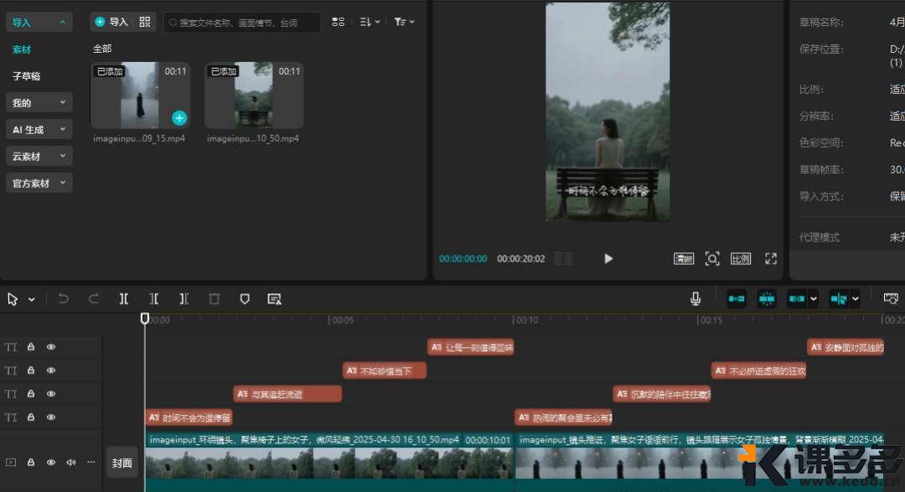This screenshot has height=492, width=905.
Task: Hide the top subtitle track via eye icon
Action: (51, 347)
